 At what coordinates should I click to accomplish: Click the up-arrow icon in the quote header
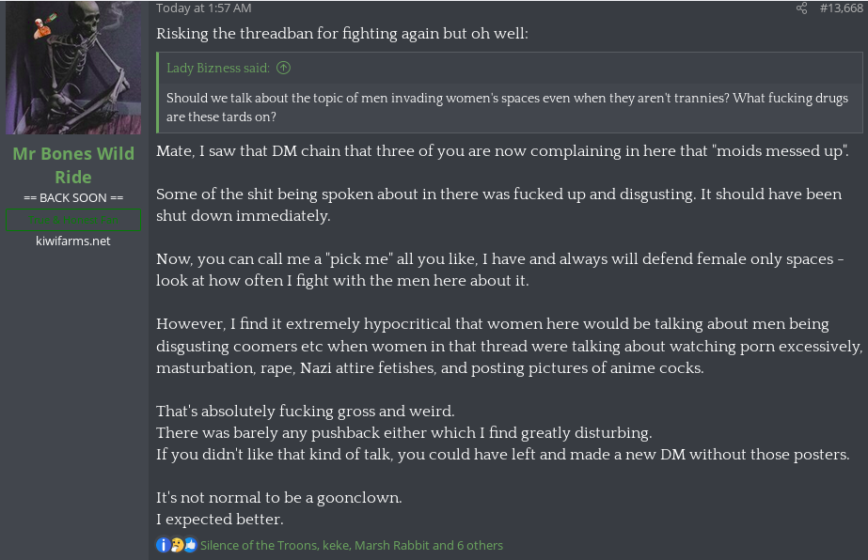point(284,68)
